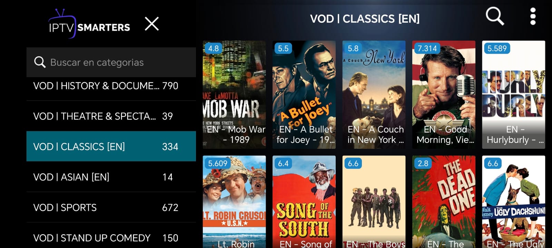Open Good Morning, Vietnam movie poster
The width and height of the screenshot is (552, 248).
pyautogui.click(x=444, y=95)
